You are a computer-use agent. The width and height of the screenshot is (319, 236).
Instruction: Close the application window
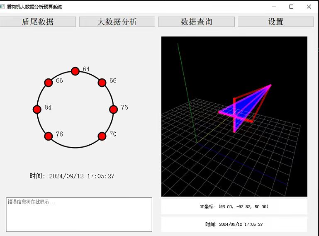pos(309,7)
